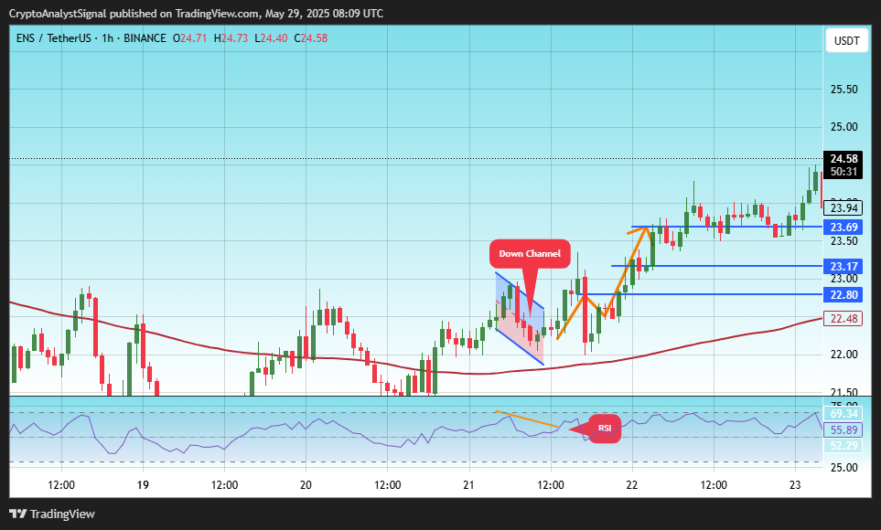This screenshot has height=530, width=881.
Task: Click the 25.50 price axis tick
Action: (843, 90)
